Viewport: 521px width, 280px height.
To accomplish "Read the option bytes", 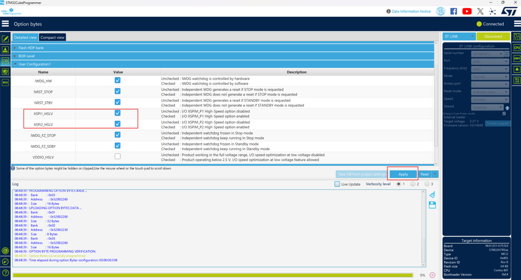I will [425, 174].
